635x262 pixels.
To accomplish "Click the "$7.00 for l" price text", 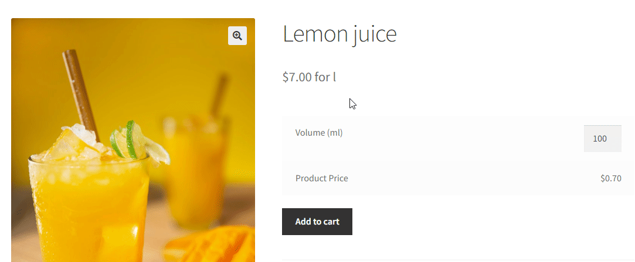I will 310,77.
